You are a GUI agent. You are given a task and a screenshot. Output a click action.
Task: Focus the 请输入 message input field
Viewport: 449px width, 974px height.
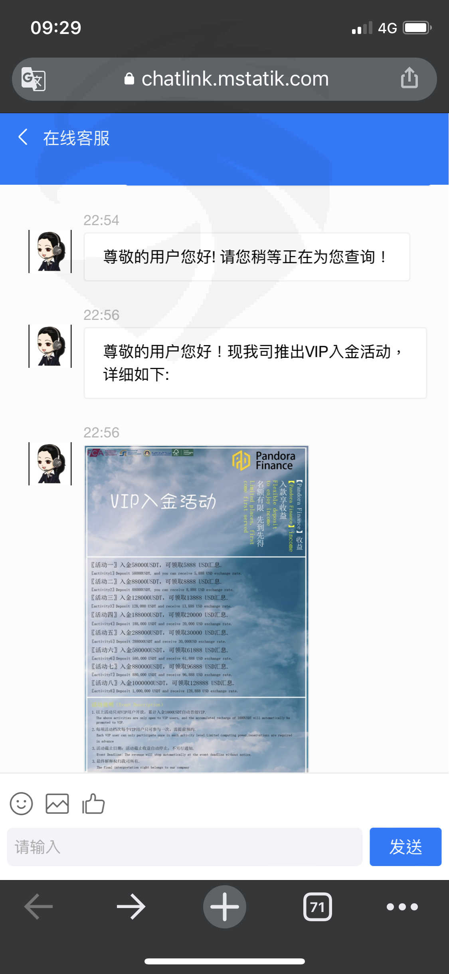pyautogui.click(x=185, y=846)
